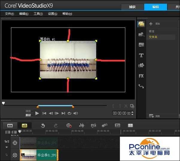Expand the Browse panel at library bottom
The image size is (180, 161).
pyautogui.click(x=151, y=116)
